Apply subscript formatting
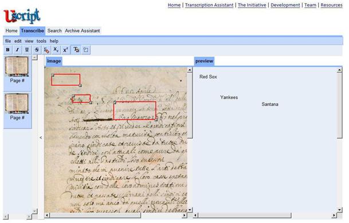The width and height of the screenshot is (349, 223). pyautogui.click(x=56, y=50)
